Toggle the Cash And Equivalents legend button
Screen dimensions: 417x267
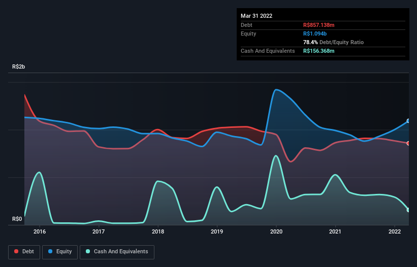[x=117, y=252]
